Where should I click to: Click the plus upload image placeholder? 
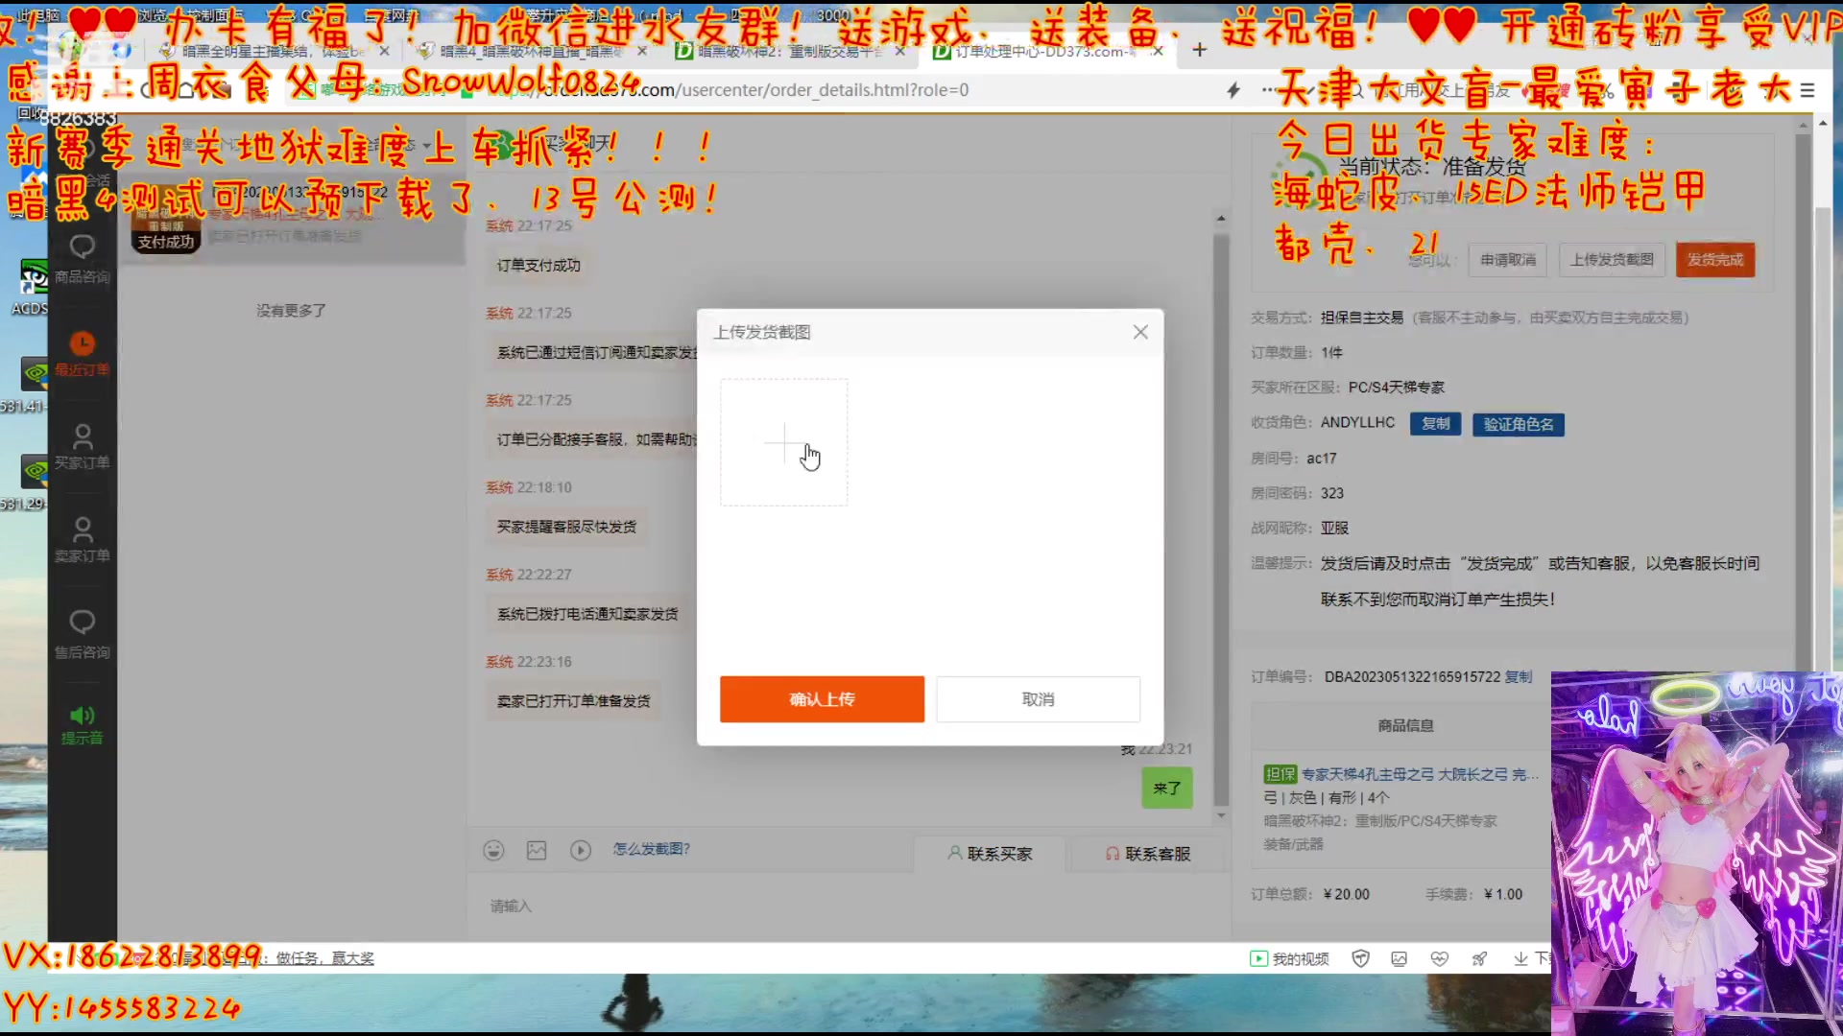click(x=783, y=442)
